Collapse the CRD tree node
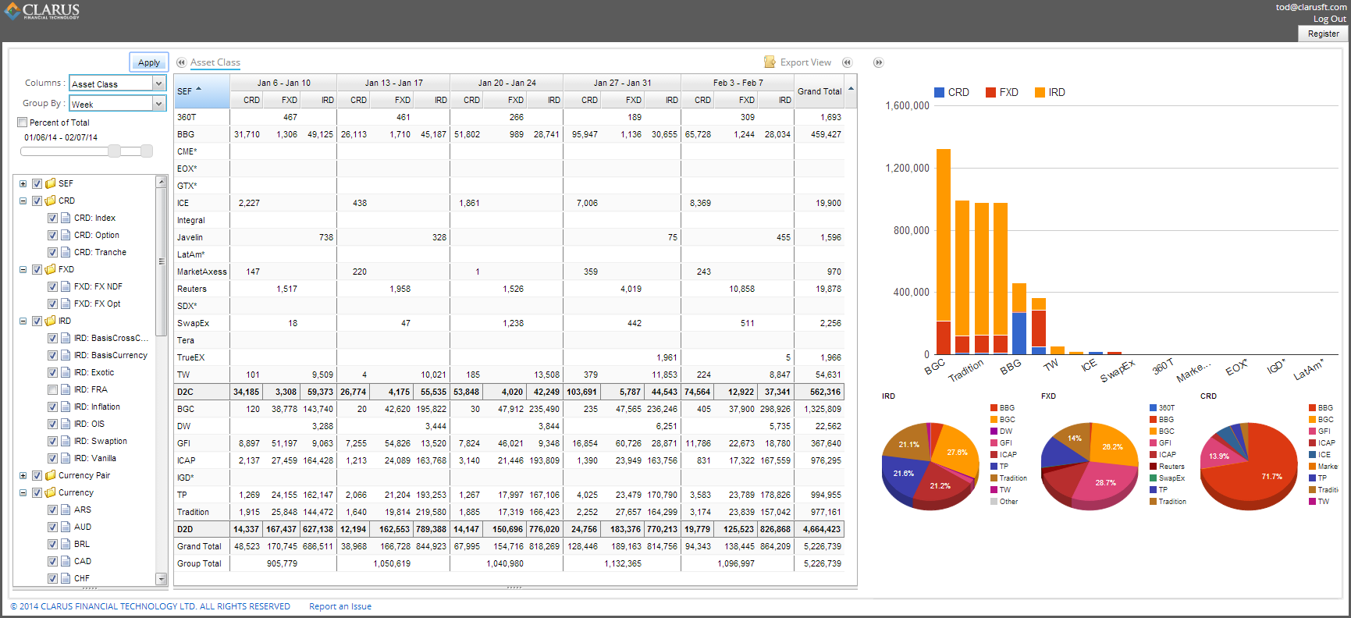Image resolution: width=1351 pixels, height=618 pixels. (23, 201)
